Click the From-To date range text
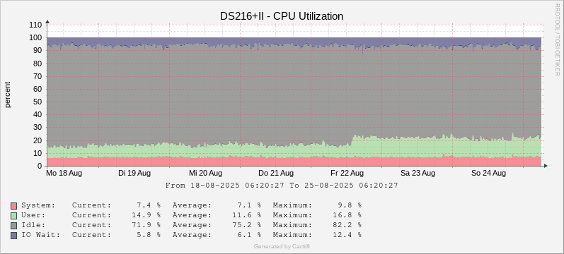Viewport: 564px width, 254px height. tap(282, 186)
